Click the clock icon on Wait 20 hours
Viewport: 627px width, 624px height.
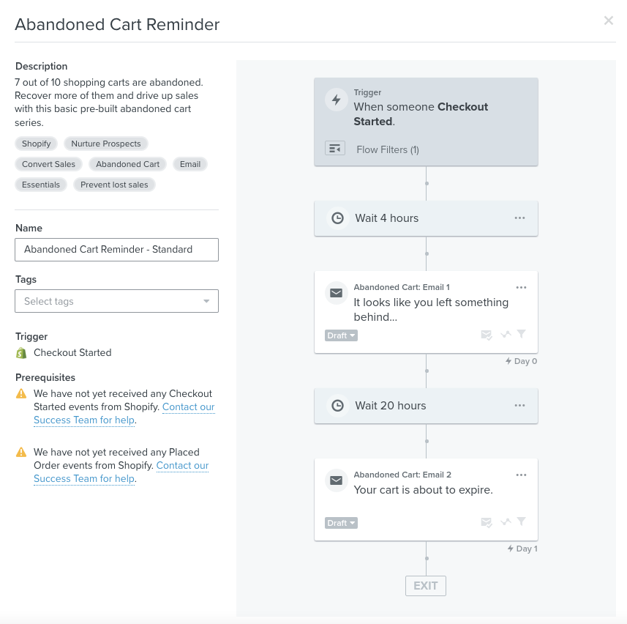point(337,406)
